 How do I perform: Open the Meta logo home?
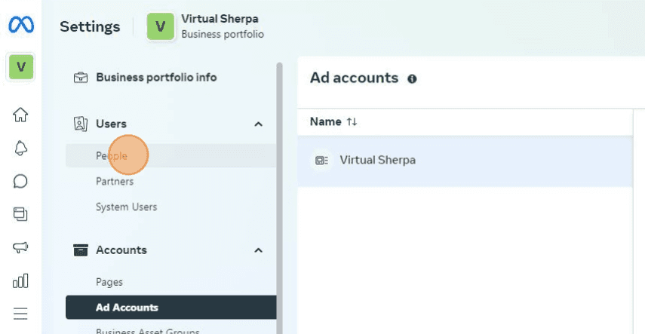tap(21, 26)
